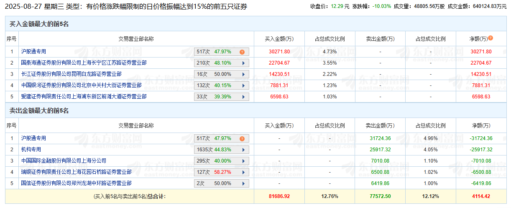Screen dimensions: 511x208
Task: Open the 机构专用 seat link
Action: click(x=31, y=149)
